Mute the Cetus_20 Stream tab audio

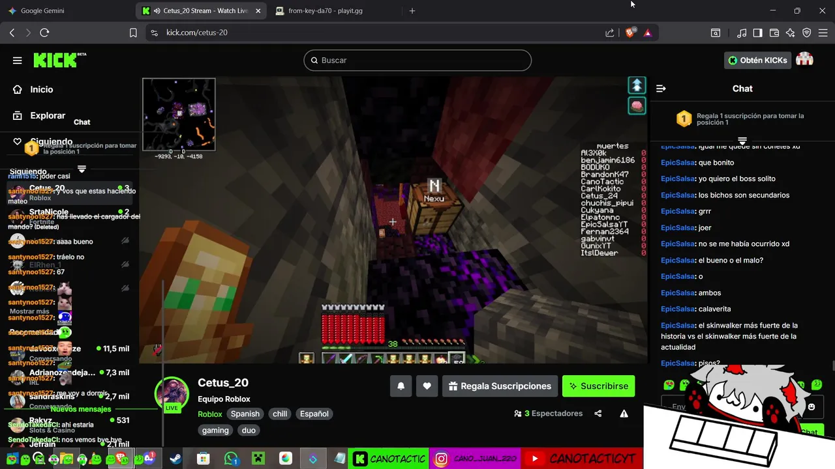[x=157, y=11]
